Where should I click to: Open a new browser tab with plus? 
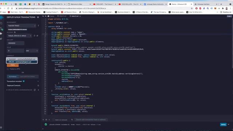pos(221,4)
